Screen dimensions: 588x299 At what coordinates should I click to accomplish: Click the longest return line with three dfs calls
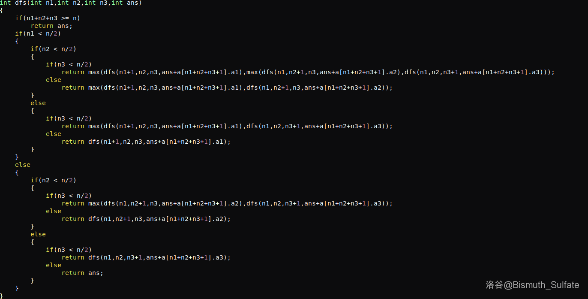tap(308, 72)
